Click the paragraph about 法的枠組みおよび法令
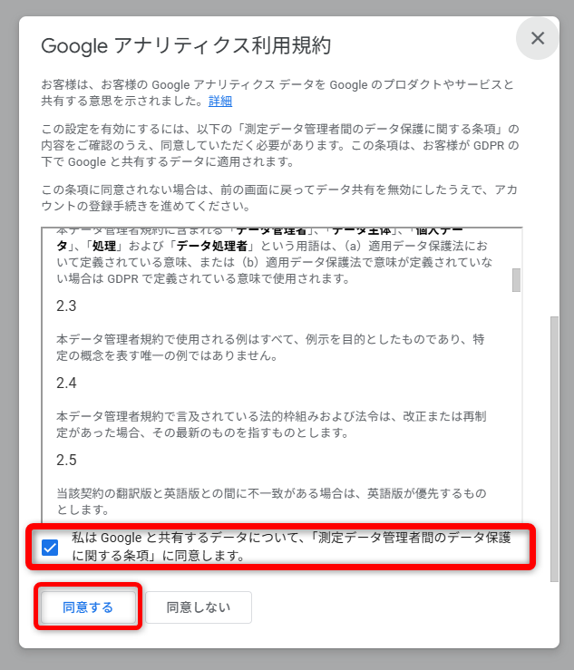574x670 pixels. pyautogui.click(x=271, y=424)
